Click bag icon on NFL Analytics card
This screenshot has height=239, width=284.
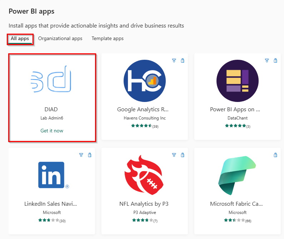point(183,155)
